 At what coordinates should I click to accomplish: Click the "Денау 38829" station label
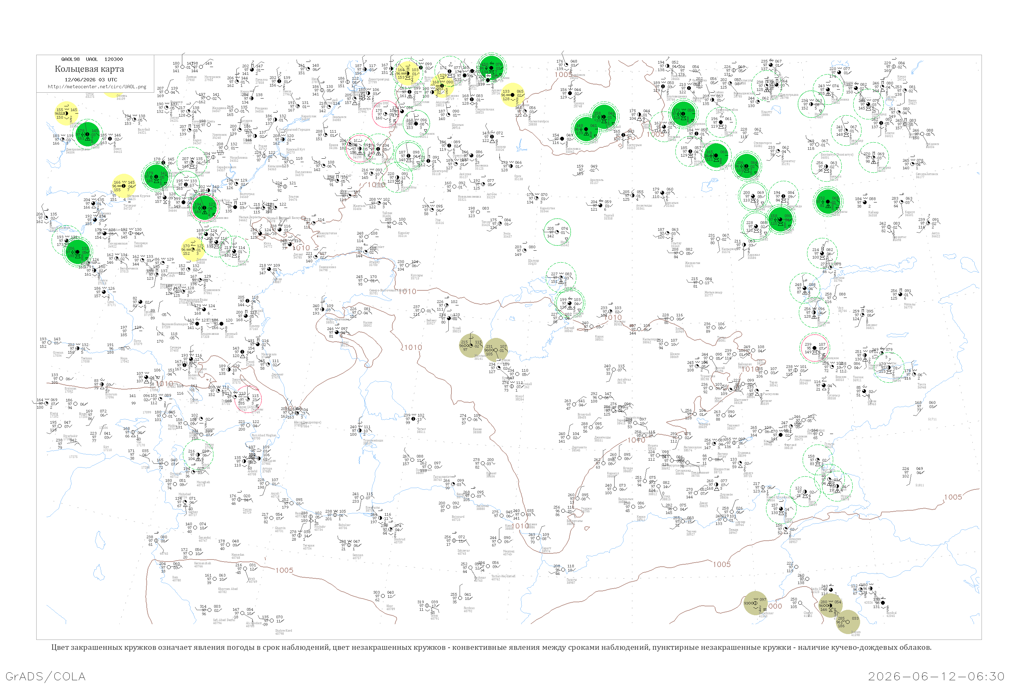point(703,504)
